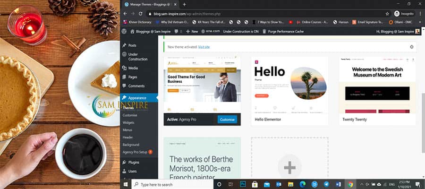Click the browser back arrow

(x=125, y=14)
